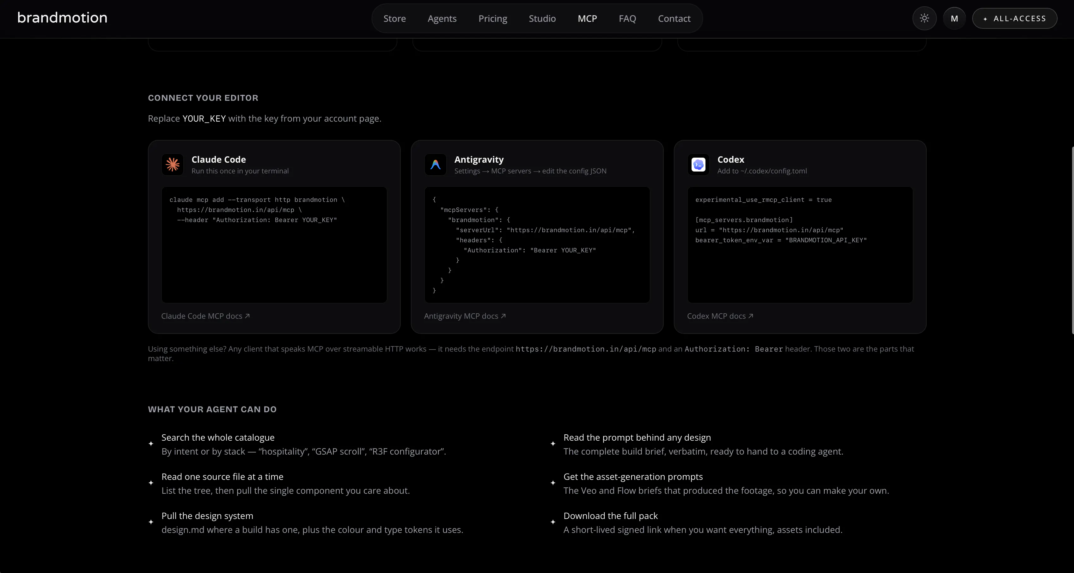Viewport: 1074px width, 573px height.
Task: Open the FAQ page
Action: 627,18
